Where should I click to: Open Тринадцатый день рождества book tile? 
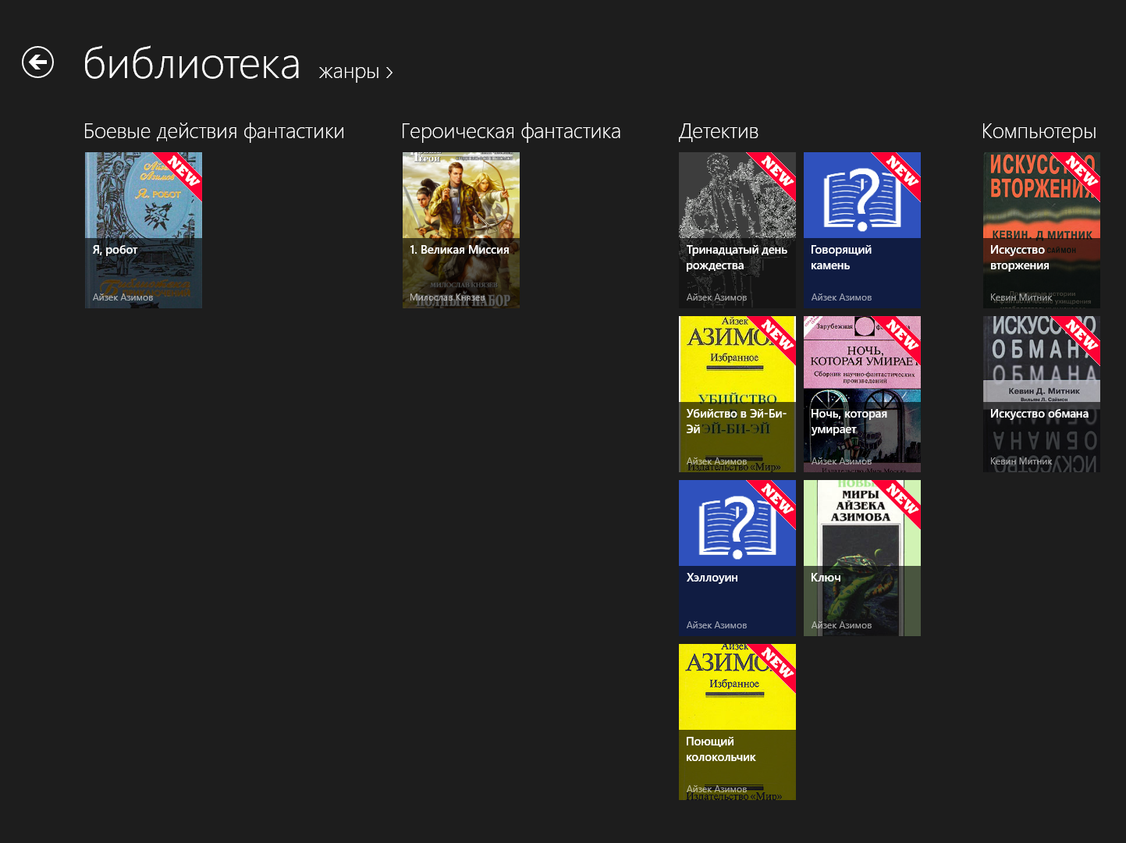pyautogui.click(x=737, y=230)
